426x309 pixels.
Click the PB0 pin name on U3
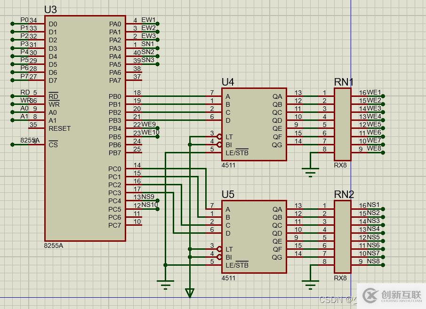[115, 96]
